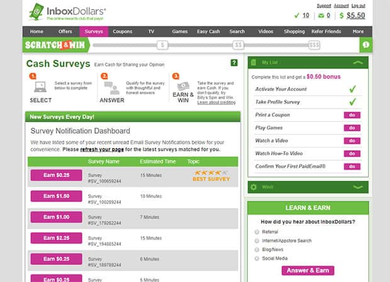Click the Earn $2.25 survey button

coord(56,238)
